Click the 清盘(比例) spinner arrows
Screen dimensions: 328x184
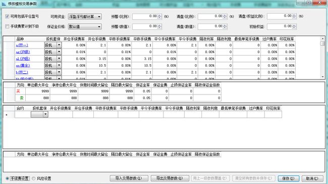click(225, 16)
